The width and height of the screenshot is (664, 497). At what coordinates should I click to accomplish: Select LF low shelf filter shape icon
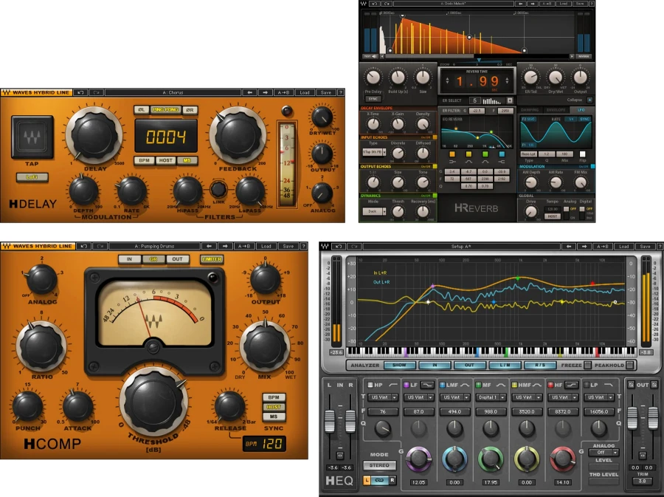pyautogui.click(x=427, y=385)
